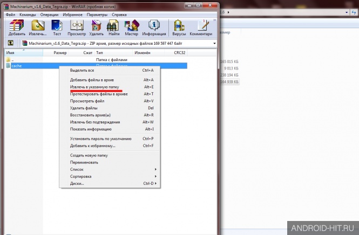Go up one folder level icon
359x235 pixels.
click(11, 43)
